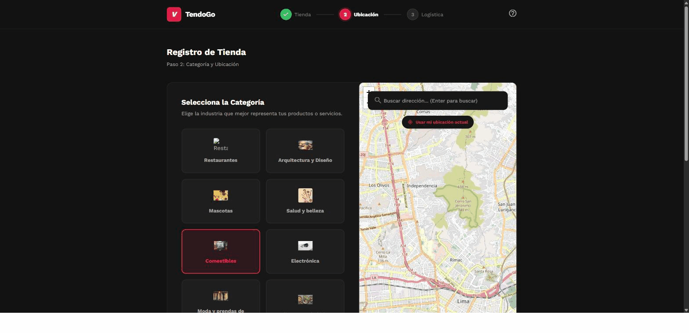Click the scrollbar down arrow
Screen dimensions: 689x333
coord(686,310)
